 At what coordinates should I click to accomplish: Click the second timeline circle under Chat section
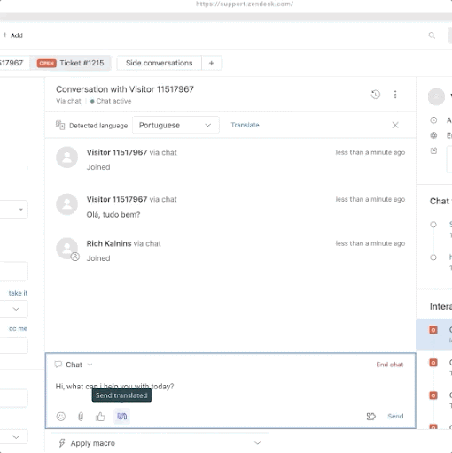433,257
